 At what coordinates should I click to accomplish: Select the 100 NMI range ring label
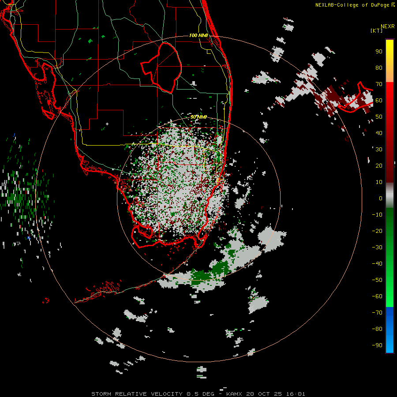tap(198, 35)
